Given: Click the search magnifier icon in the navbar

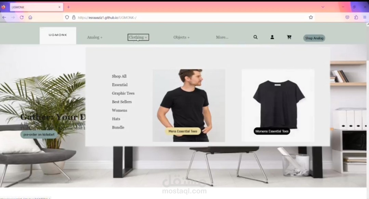Looking at the screenshot, I should pyautogui.click(x=255, y=37).
